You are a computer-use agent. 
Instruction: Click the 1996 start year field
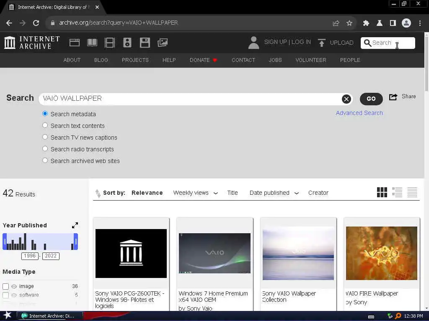coord(30,256)
